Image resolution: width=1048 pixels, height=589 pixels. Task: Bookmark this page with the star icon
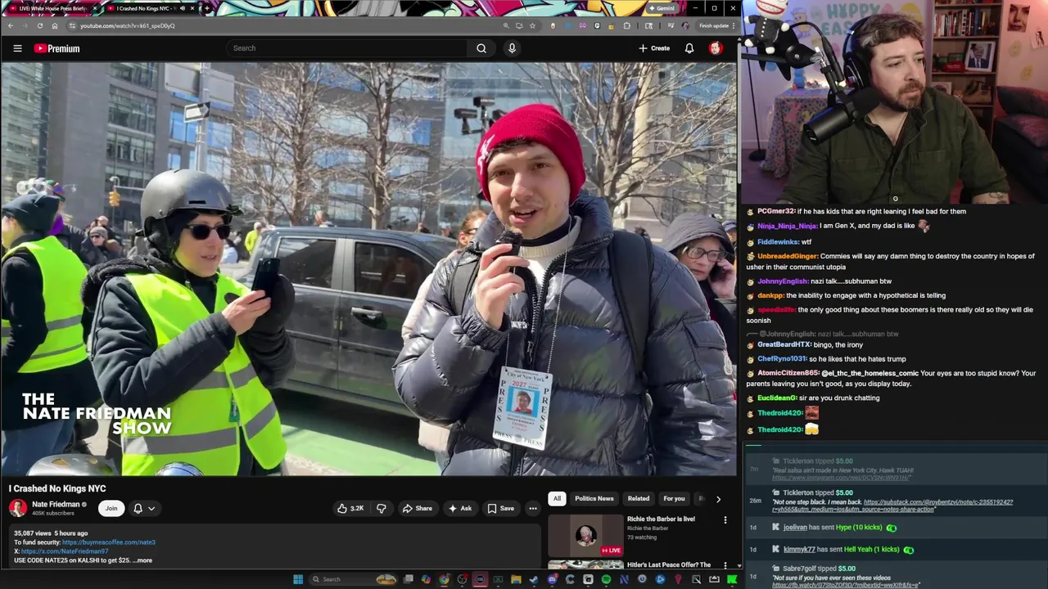[532, 25]
